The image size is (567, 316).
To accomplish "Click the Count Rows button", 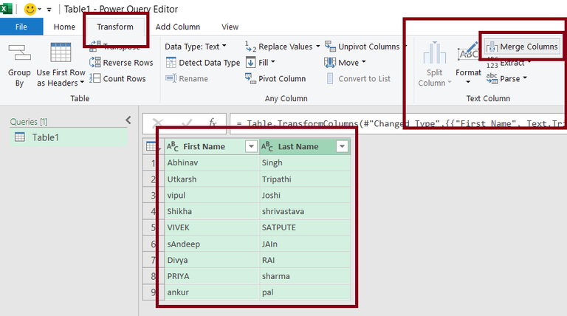I will [x=117, y=78].
